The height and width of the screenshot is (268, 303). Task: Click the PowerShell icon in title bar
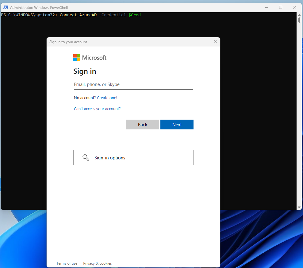6,8
